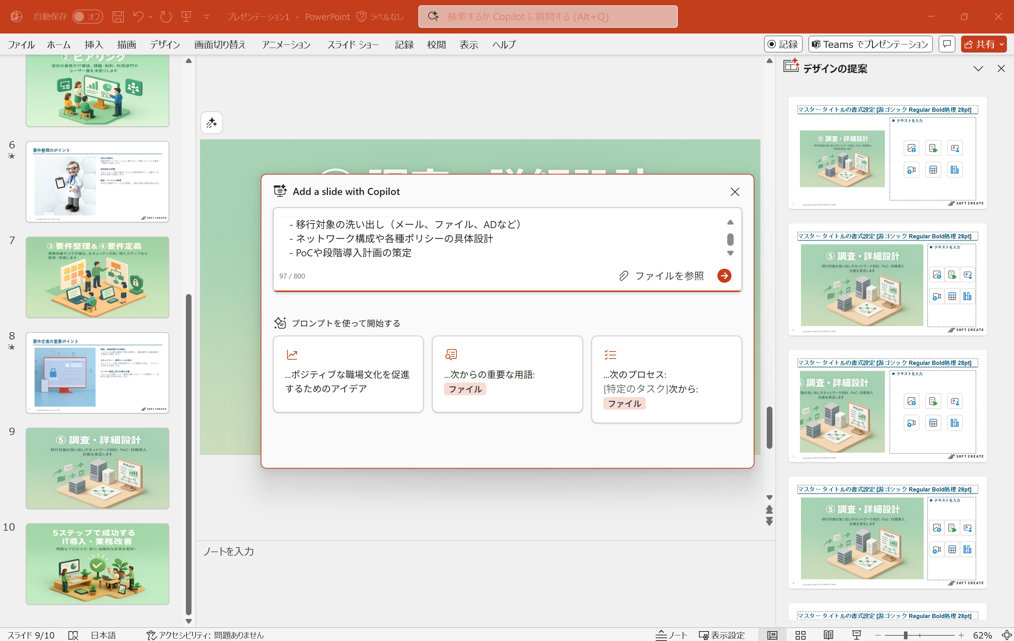Open the 校閲 ribbon tab
The image size is (1014, 641).
click(x=436, y=44)
